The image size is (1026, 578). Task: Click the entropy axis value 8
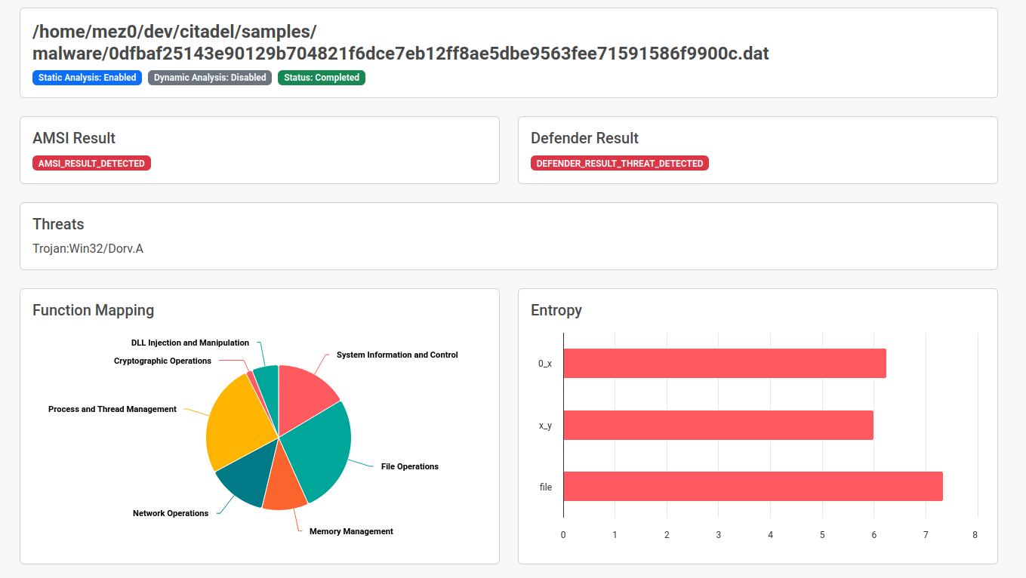(975, 535)
